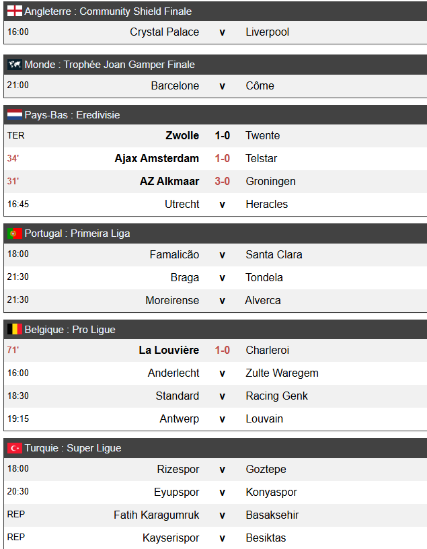This screenshot has width=427, height=549.
Task: Click the Liverpool team name
Action: [268, 32]
